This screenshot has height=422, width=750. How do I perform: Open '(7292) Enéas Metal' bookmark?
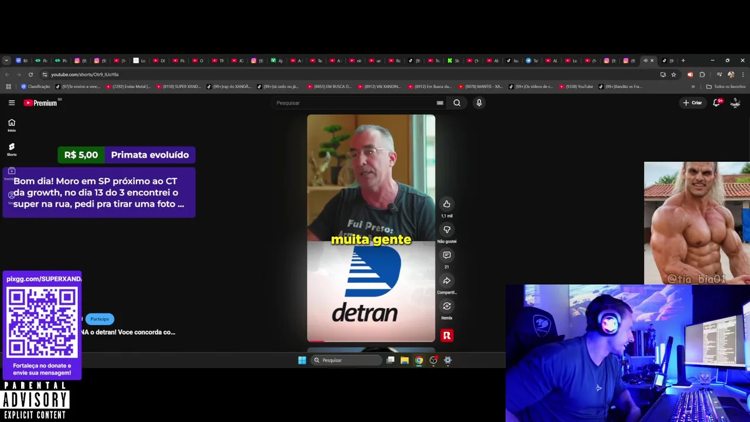[128, 87]
